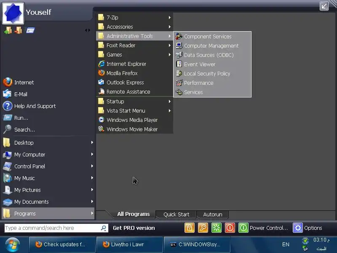The width and height of the screenshot is (337, 253).
Task: Open Services from Administrative Tools
Action: click(212, 92)
